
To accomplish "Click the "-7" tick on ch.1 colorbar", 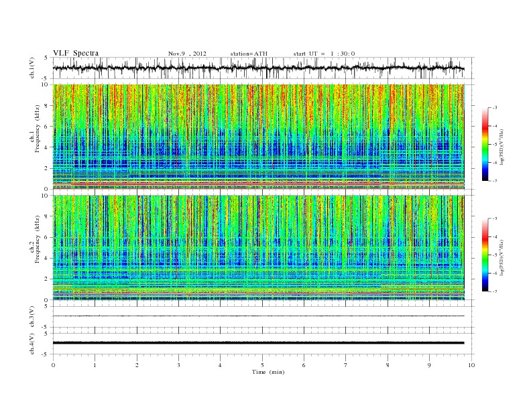I will pyautogui.click(x=495, y=181).
